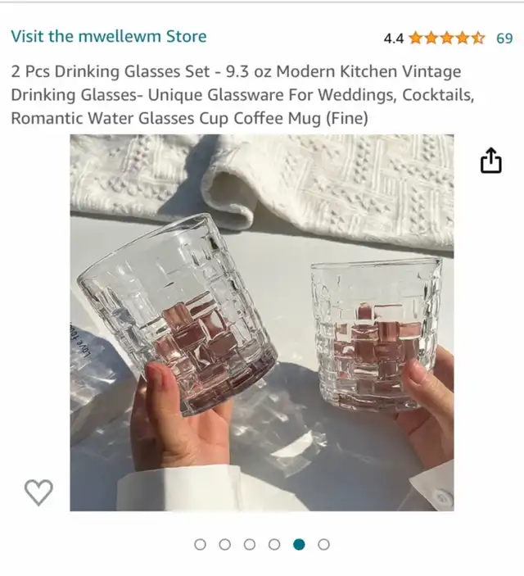Click the tilted left glass in photo
The image size is (524, 576).
(x=177, y=314)
